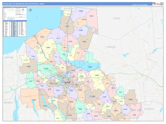Select the OSWEGO county label

tap(57, 44)
